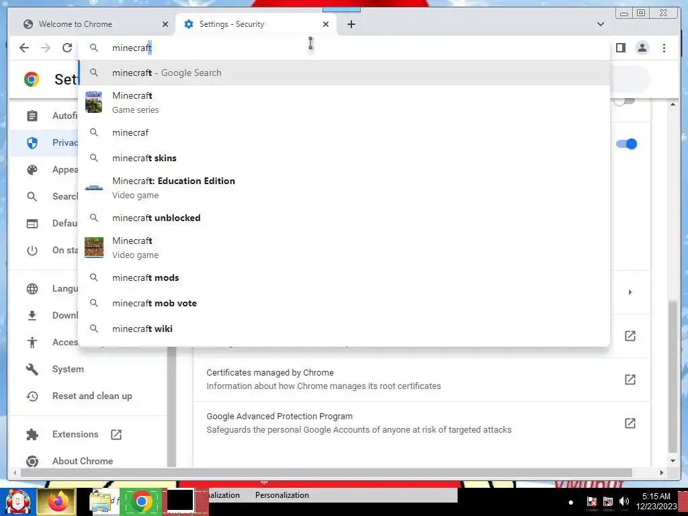Open the profile avatar button
The width and height of the screenshot is (688, 516).
tap(642, 48)
